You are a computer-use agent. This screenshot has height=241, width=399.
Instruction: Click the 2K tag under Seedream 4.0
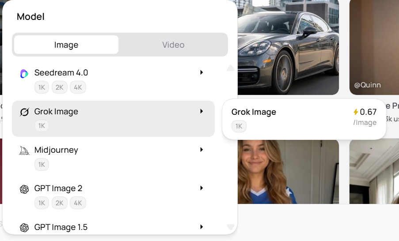[x=60, y=87]
